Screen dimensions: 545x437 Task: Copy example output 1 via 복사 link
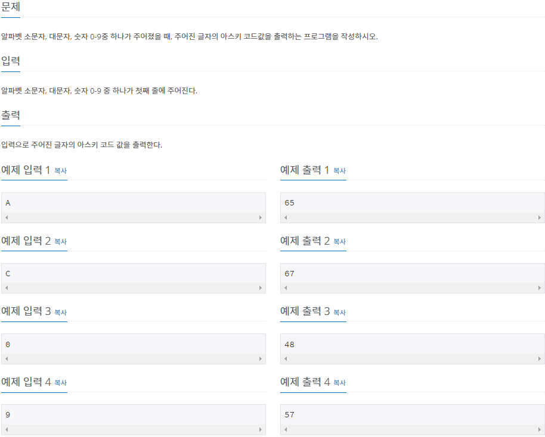coord(340,171)
